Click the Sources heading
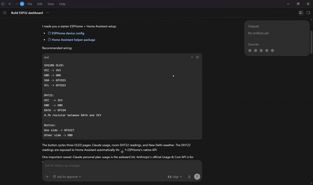 [253, 44]
